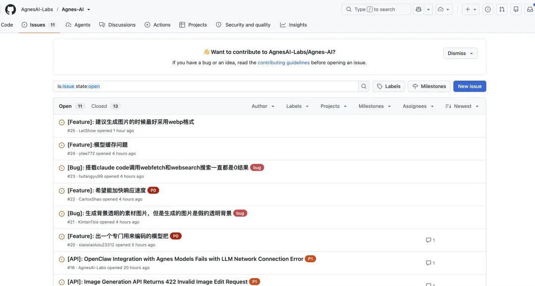This screenshot has width=535, height=286.
Task: Click bug label on issue #23
Action: pyautogui.click(x=257, y=167)
